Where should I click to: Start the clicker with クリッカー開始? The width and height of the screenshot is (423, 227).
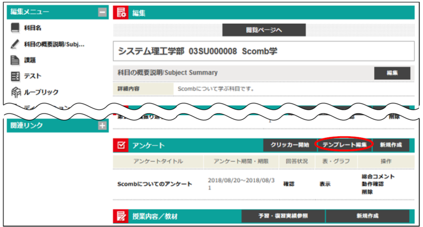pyautogui.click(x=286, y=145)
